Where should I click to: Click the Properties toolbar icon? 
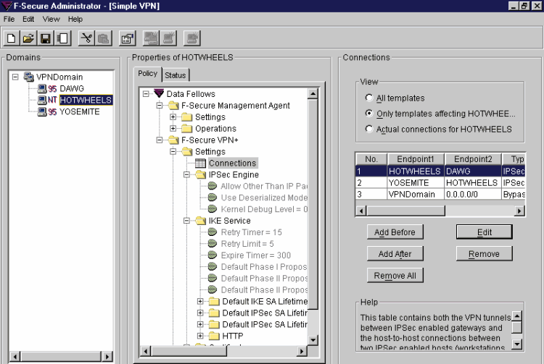[128, 38]
